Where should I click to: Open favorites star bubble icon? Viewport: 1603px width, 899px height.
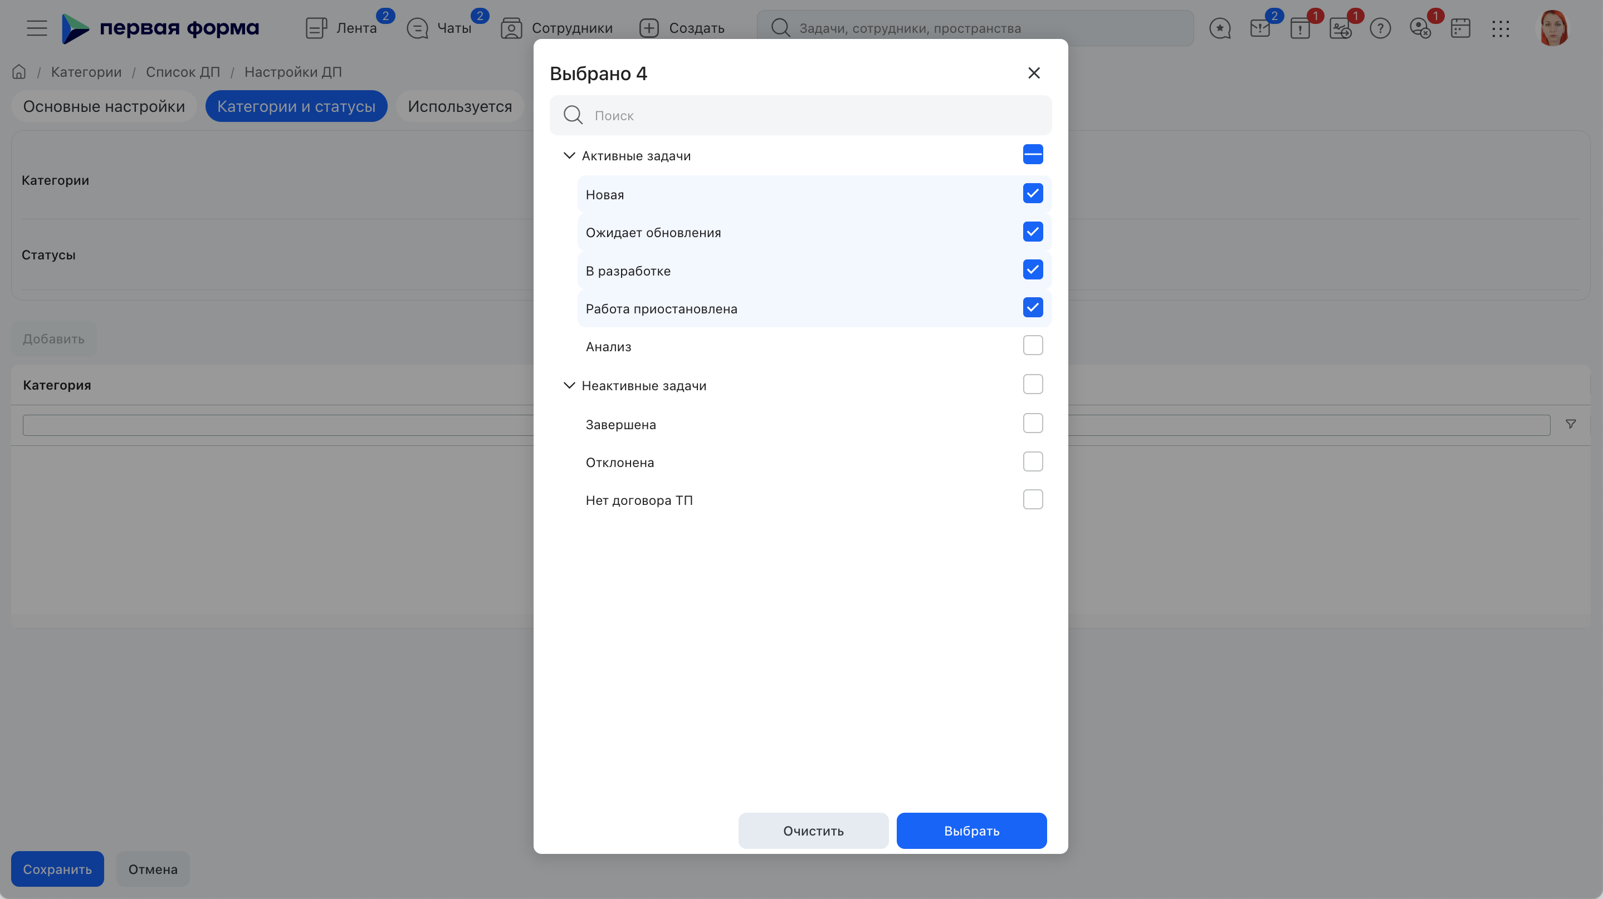pyautogui.click(x=1220, y=28)
